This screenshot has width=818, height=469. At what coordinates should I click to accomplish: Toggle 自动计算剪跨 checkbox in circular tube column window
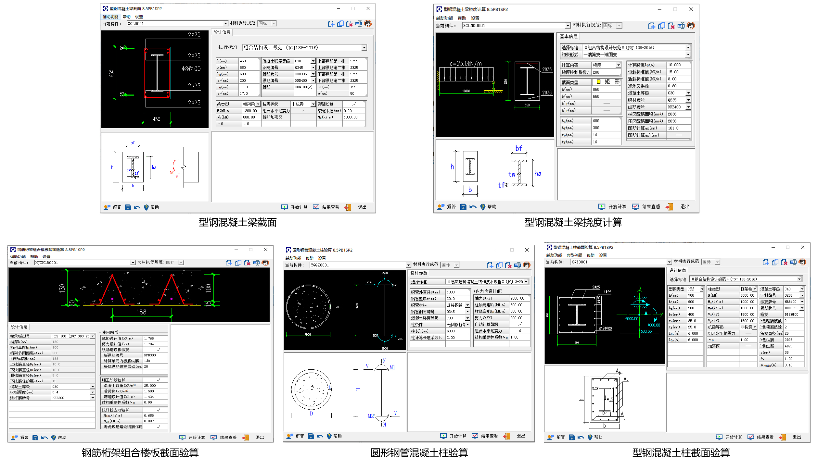(519, 324)
